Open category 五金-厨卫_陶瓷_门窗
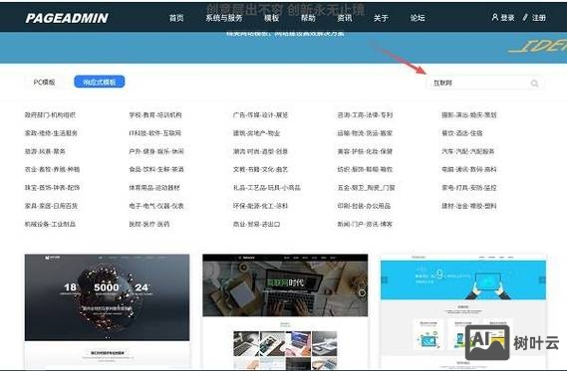The image size is (567, 371). tap(366, 188)
